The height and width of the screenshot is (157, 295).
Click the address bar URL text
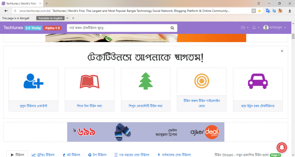pos(35,11)
